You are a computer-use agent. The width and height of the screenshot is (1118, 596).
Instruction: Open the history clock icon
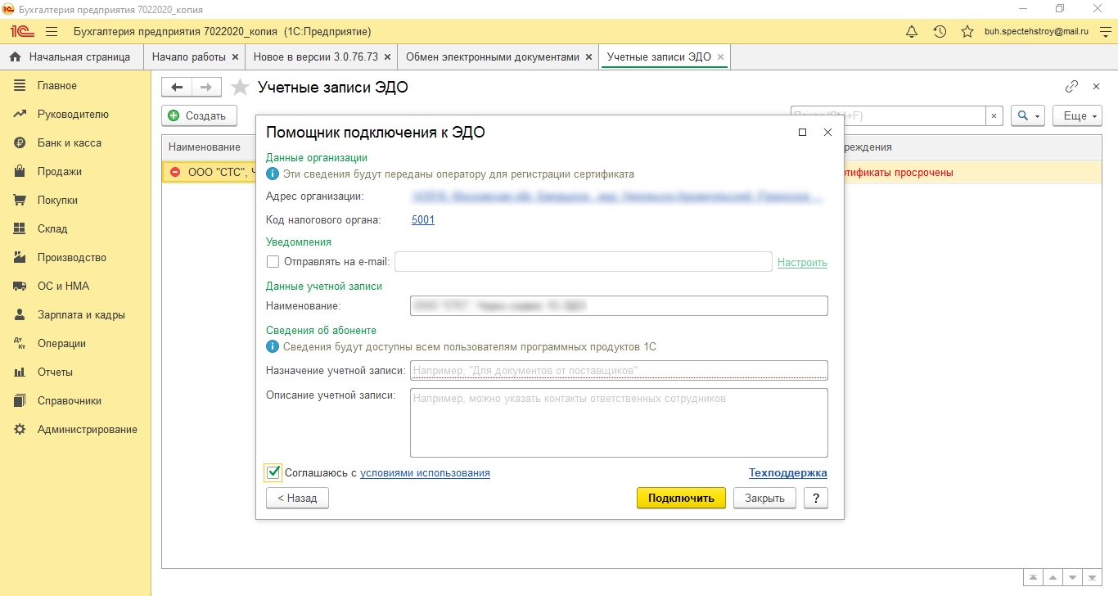pyautogui.click(x=940, y=32)
